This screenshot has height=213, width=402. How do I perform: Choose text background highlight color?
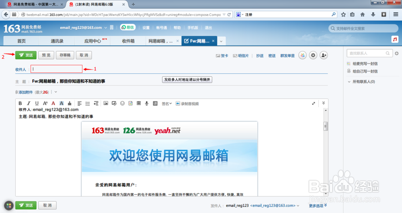(x=62, y=103)
